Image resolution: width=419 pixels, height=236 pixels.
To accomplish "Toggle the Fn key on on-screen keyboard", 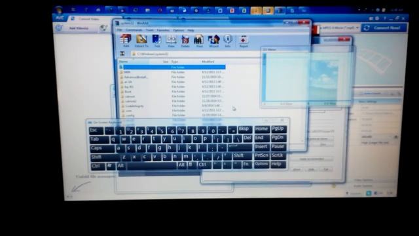I will pyautogui.click(x=247, y=165).
